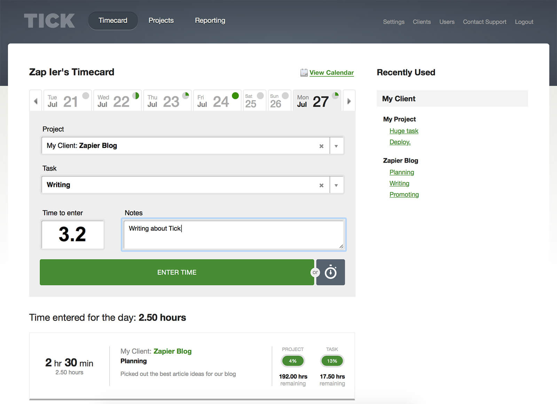Screen dimensions: 557x404
Task: Select Tue Jul 21 day tab
Action: pos(67,101)
